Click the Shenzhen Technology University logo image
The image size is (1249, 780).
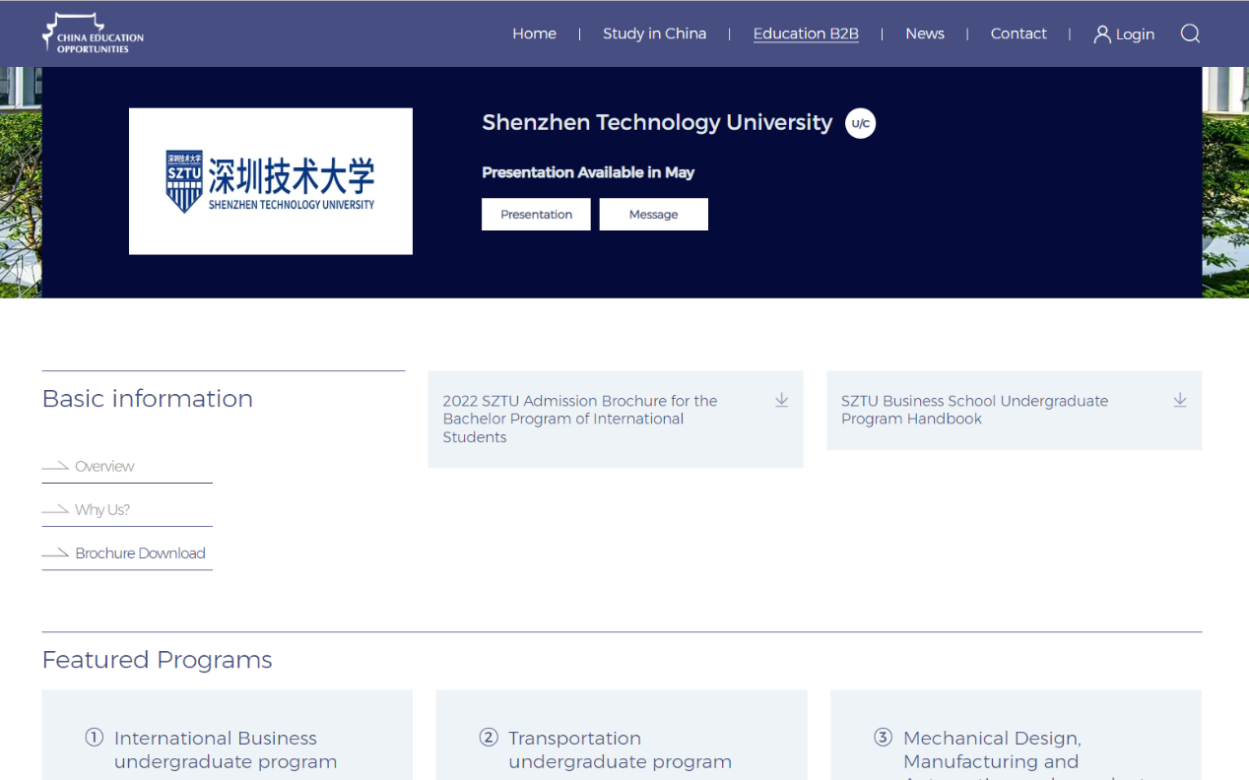pos(271,181)
